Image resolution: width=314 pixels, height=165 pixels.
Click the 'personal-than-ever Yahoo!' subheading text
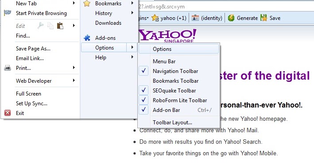[261, 105]
